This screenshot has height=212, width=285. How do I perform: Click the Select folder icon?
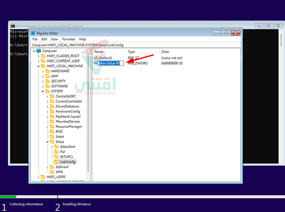point(52,137)
